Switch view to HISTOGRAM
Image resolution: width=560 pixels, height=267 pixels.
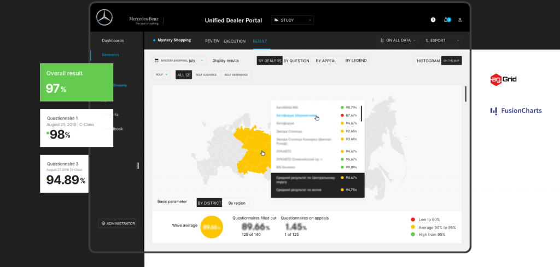coord(428,61)
